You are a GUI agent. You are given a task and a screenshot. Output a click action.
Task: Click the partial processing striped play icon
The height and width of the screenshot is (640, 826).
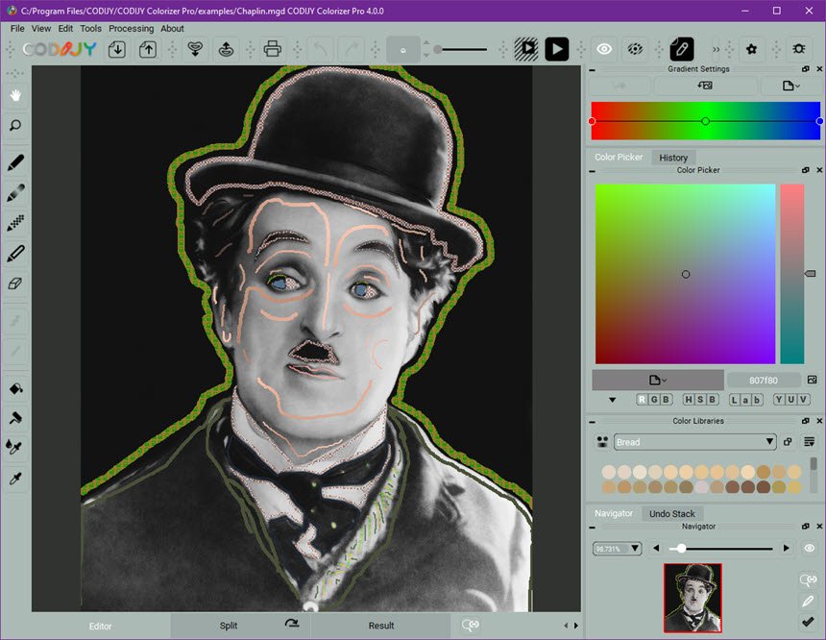tap(526, 50)
